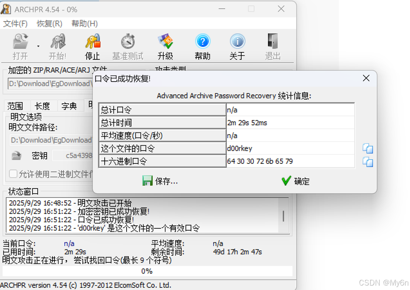Switch to the 长度 tab

tap(43, 106)
